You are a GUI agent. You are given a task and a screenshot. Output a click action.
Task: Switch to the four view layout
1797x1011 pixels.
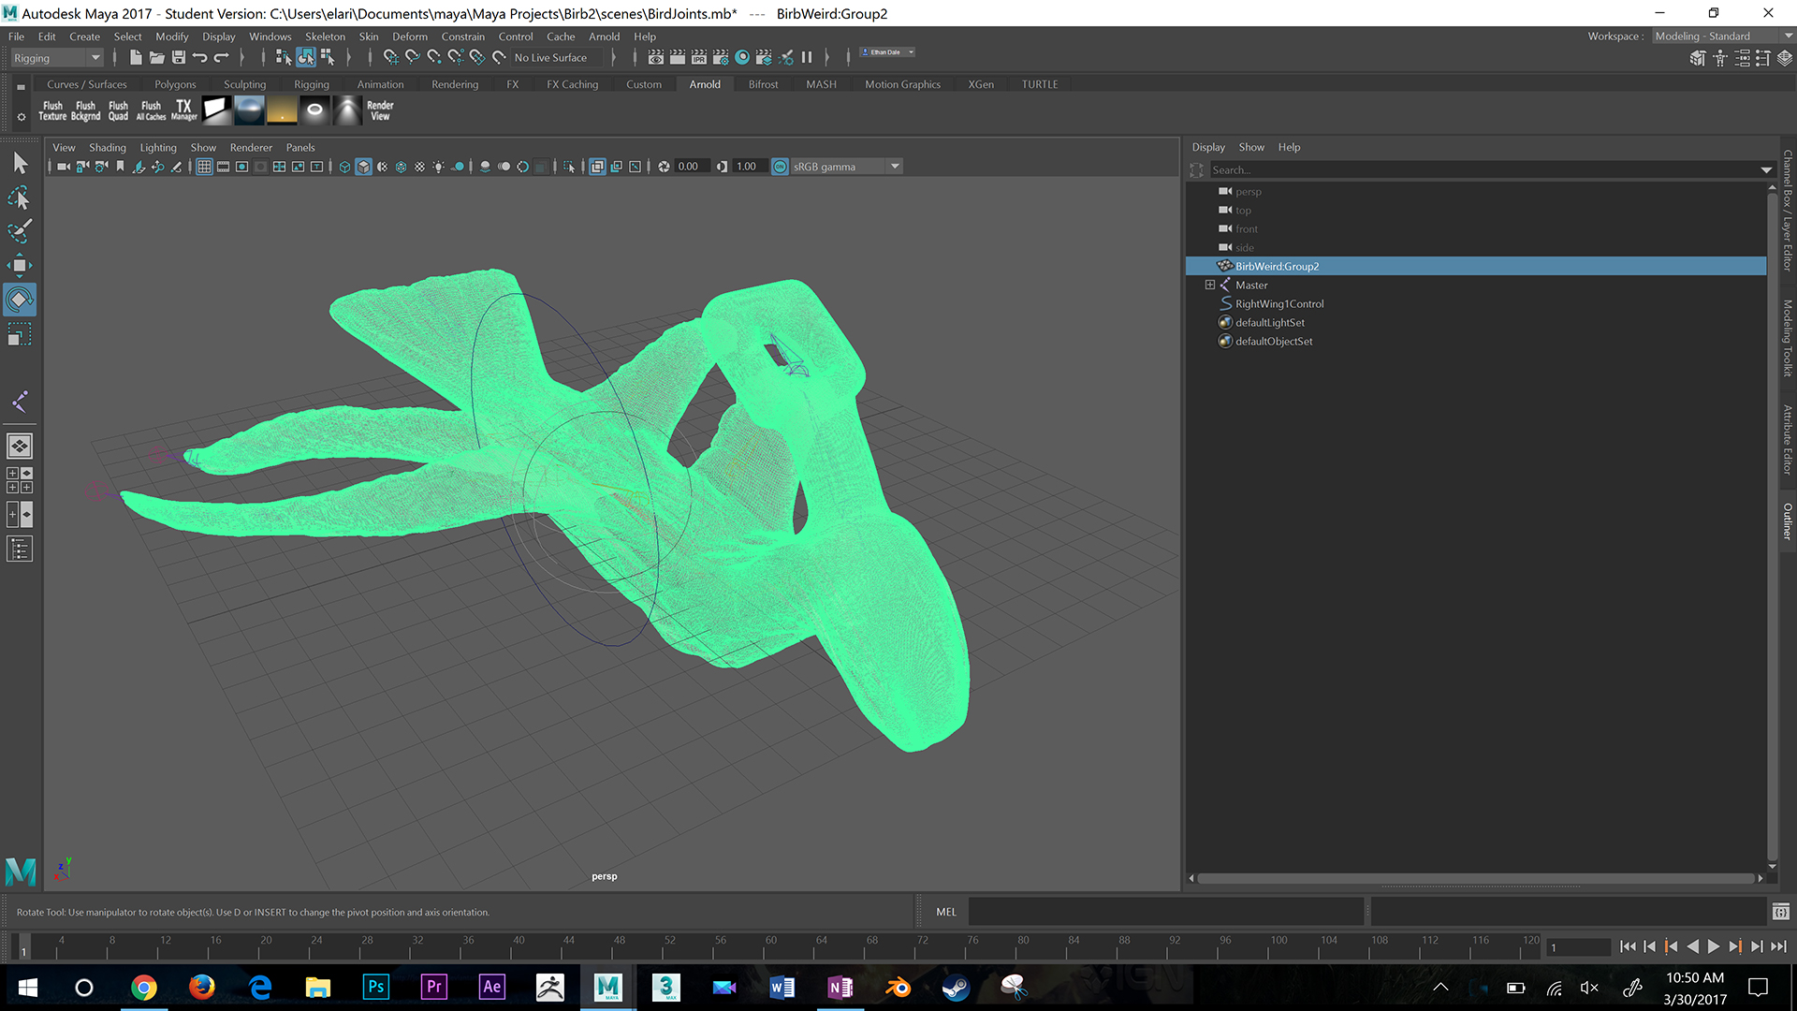pyautogui.click(x=20, y=480)
